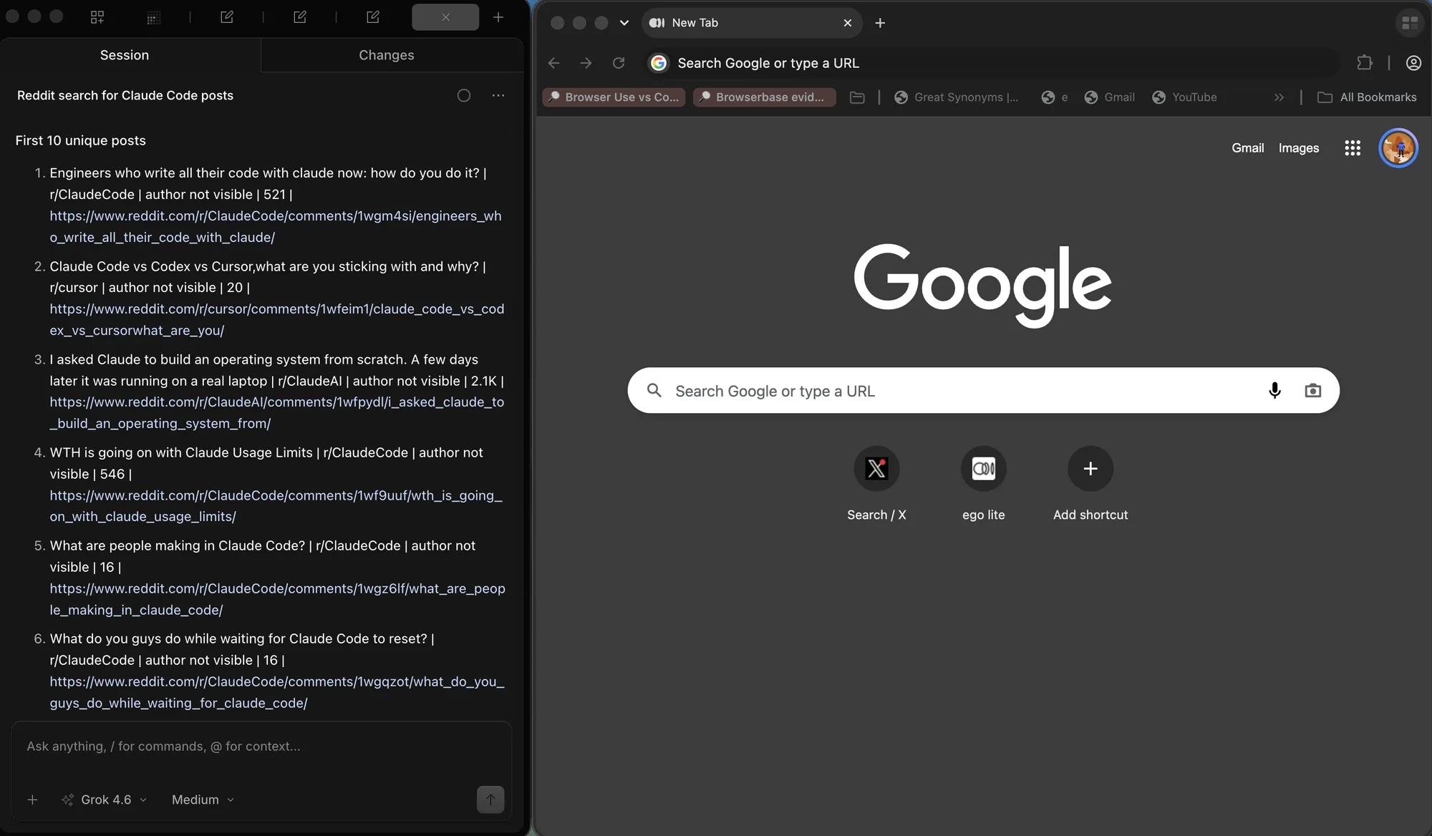Open the Medium effort dropdown
1432x836 pixels.
[x=203, y=799]
